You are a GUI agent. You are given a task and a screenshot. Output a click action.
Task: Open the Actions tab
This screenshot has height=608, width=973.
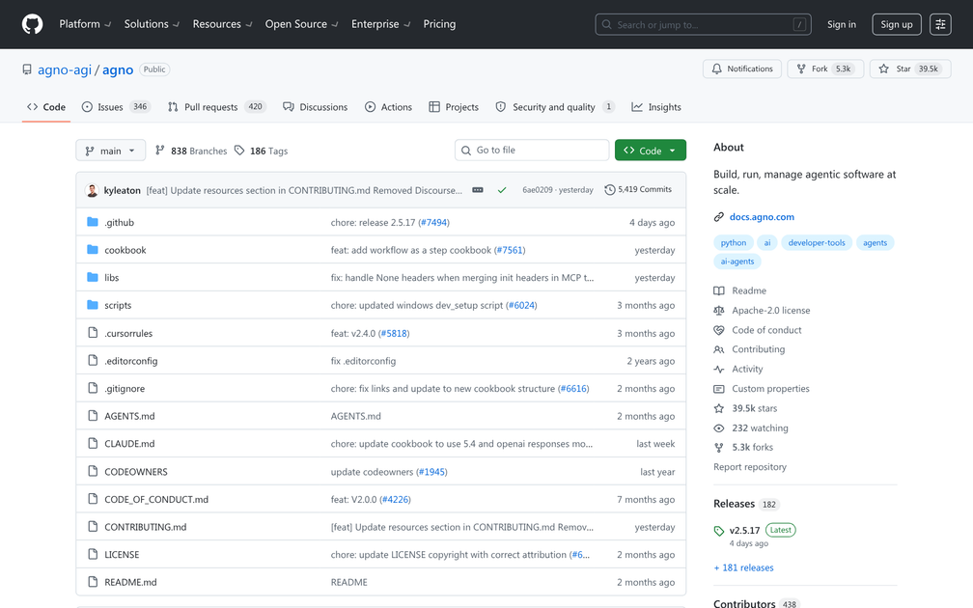[388, 107]
